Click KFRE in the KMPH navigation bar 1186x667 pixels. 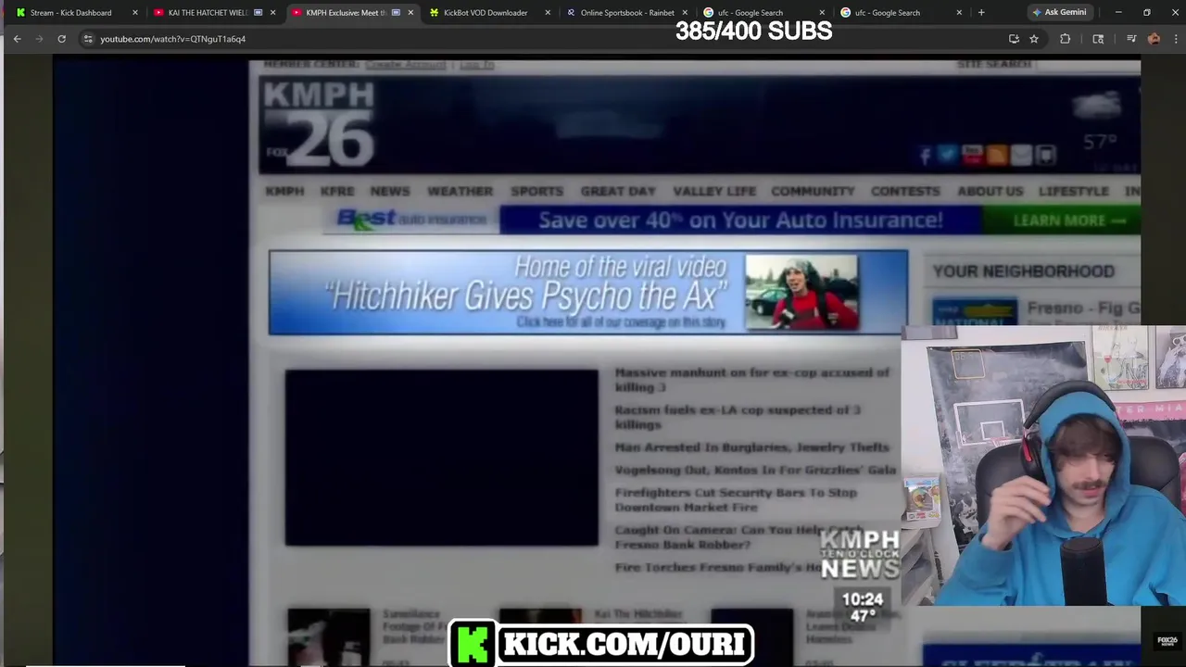(x=337, y=191)
